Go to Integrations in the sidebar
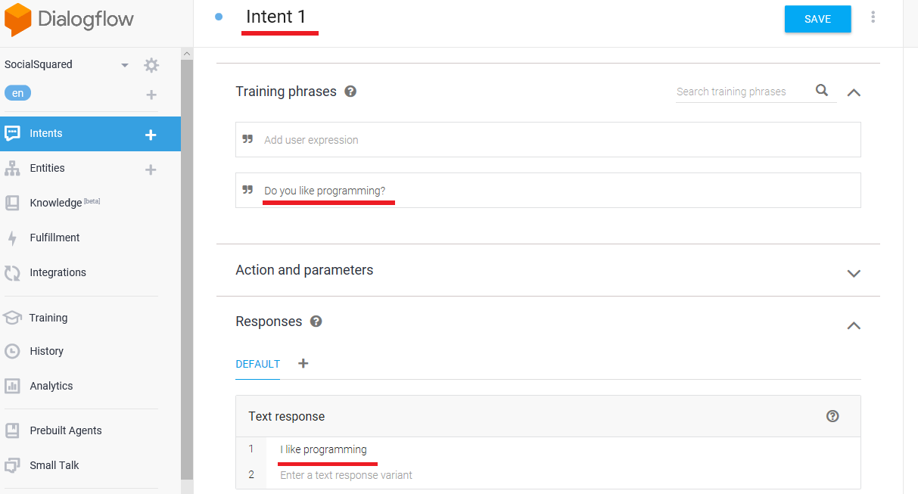The height and width of the screenshot is (494, 918). (x=58, y=272)
